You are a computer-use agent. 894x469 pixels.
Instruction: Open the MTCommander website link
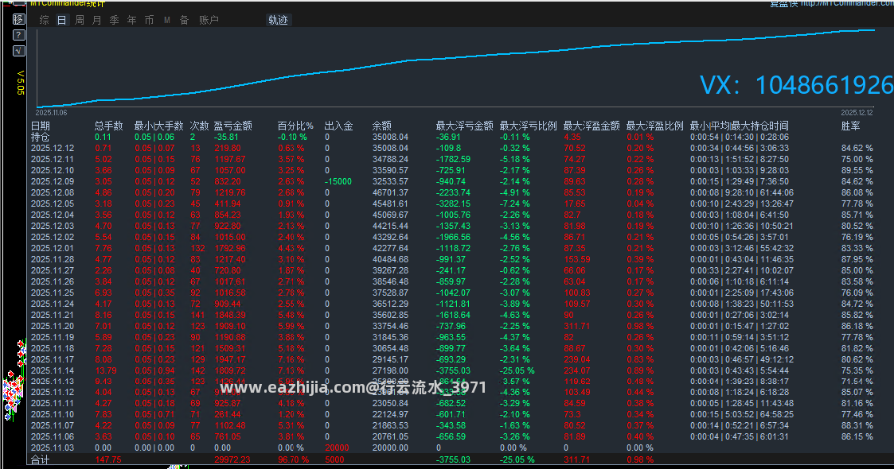click(847, 3)
